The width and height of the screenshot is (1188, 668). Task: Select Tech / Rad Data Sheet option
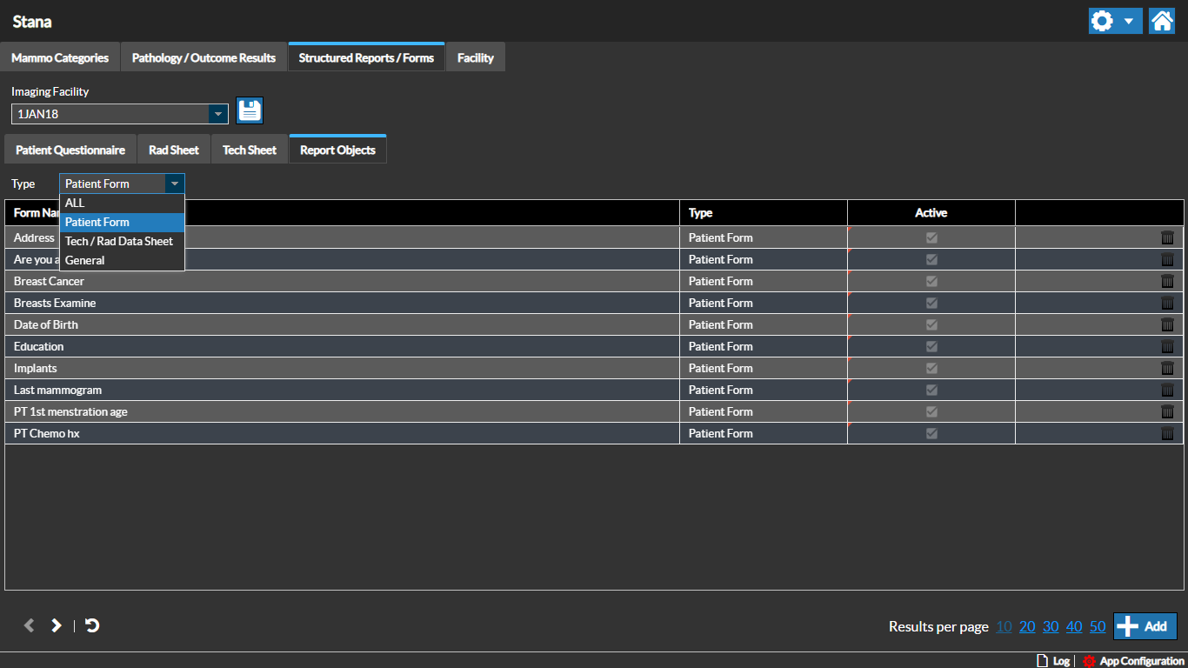click(119, 241)
